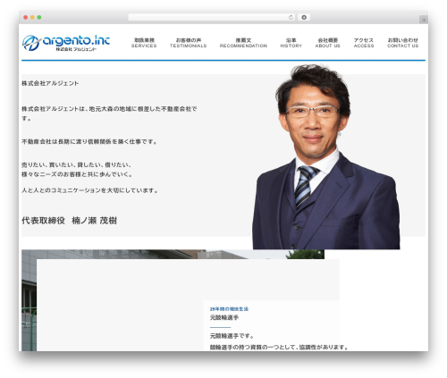Click the line 様々なニーズのお客様と共に
This screenshot has height=378, width=447.
coord(77,174)
